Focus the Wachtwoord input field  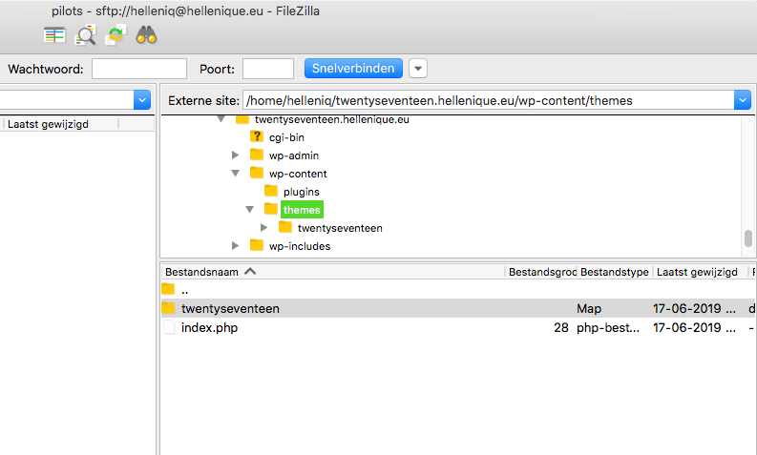coord(139,69)
